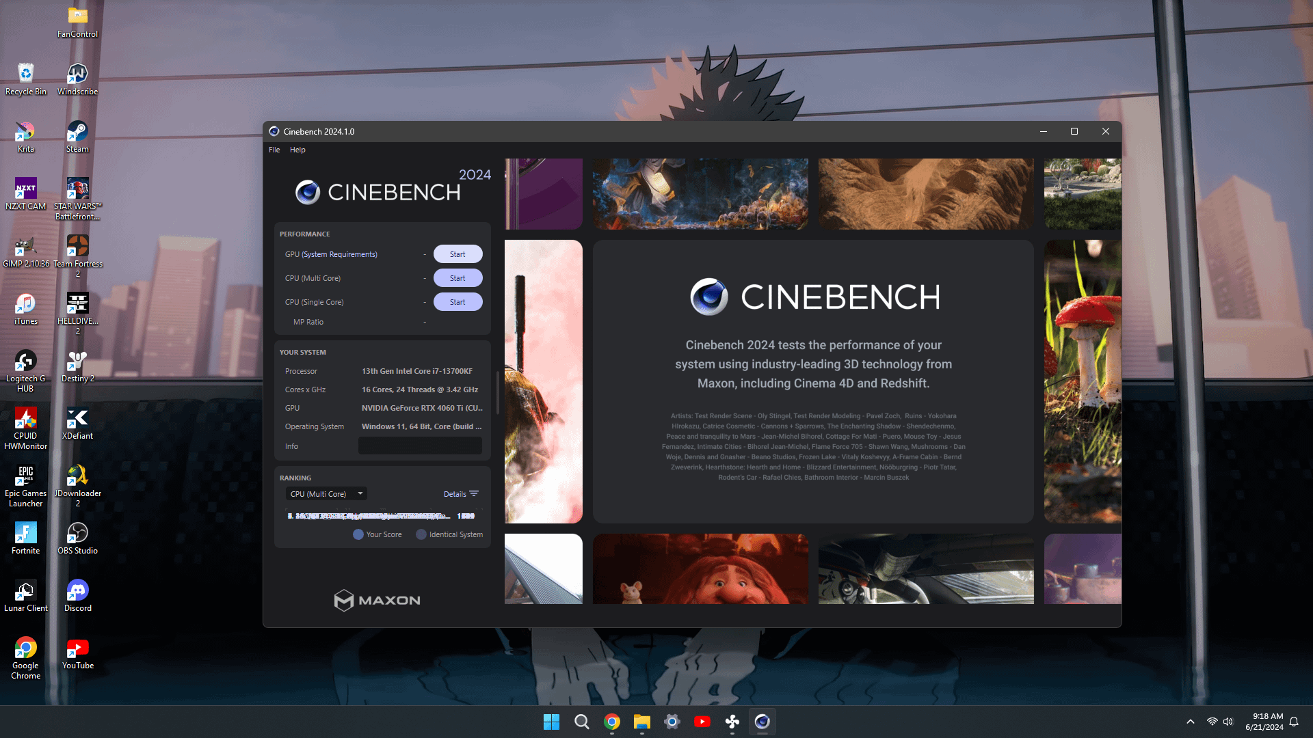Select the Epic Games Launcher desktop icon

click(x=26, y=486)
